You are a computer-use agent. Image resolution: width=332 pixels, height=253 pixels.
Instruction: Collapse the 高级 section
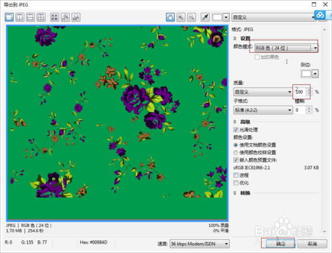235,122
